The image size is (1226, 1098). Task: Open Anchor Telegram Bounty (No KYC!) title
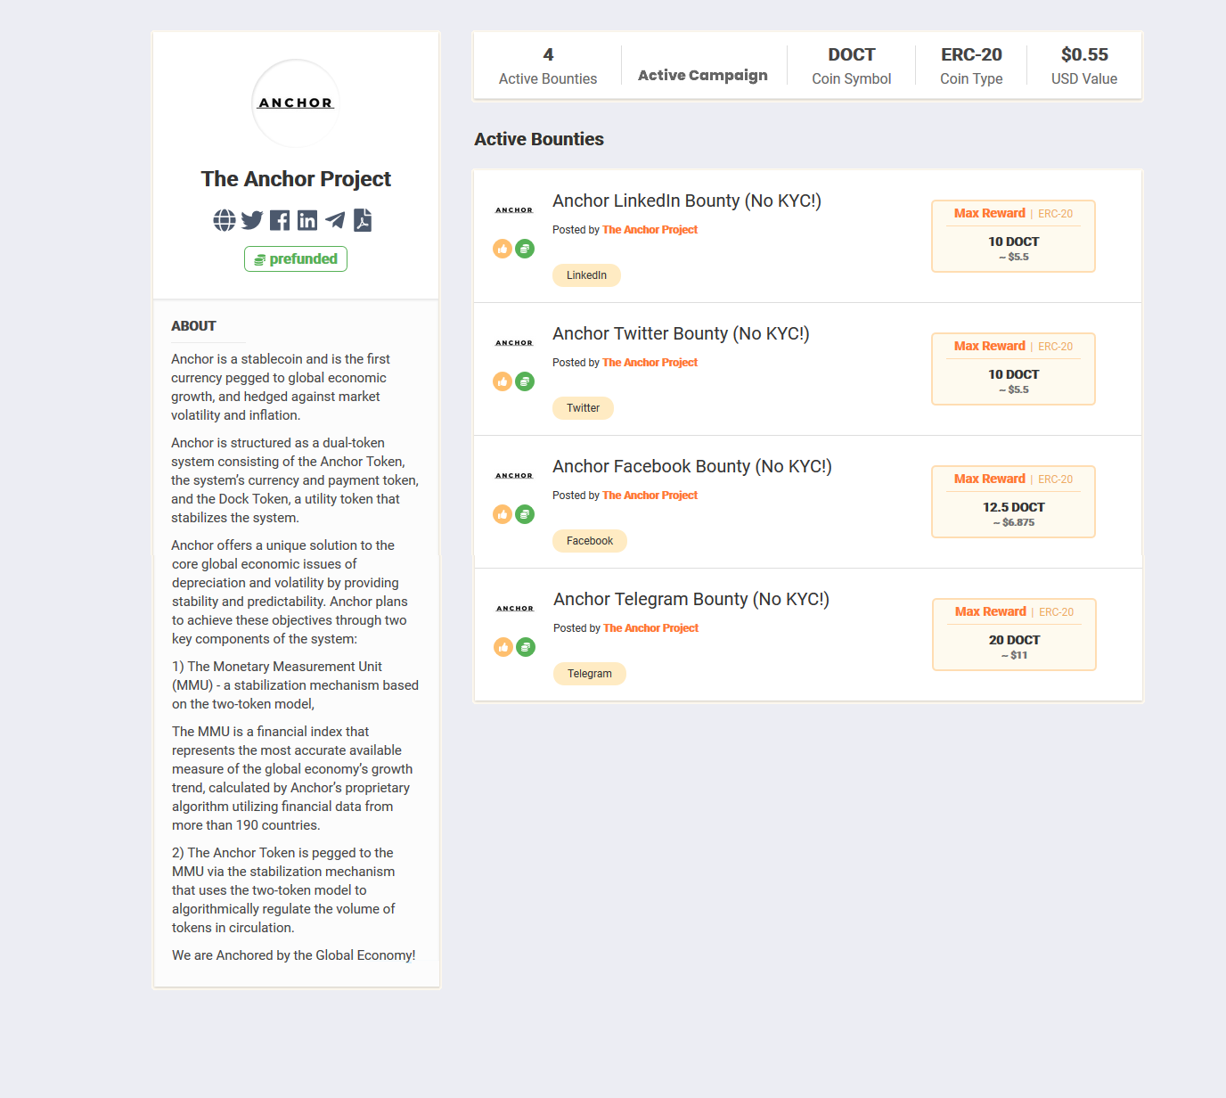(x=691, y=599)
